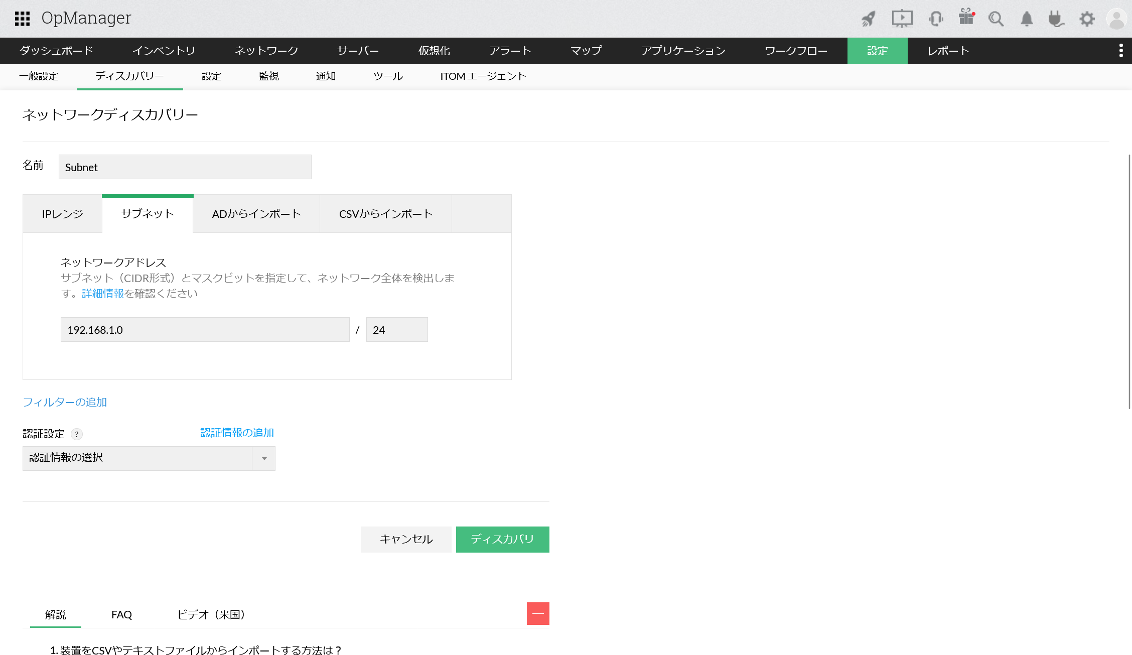Click the headset support icon
Image resolution: width=1132 pixels, height=655 pixels.
[x=936, y=19]
